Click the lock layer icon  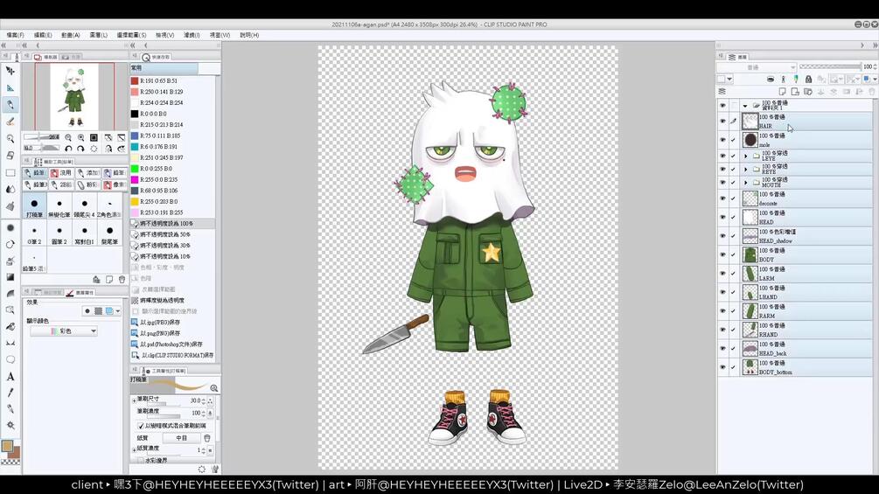coord(808,79)
